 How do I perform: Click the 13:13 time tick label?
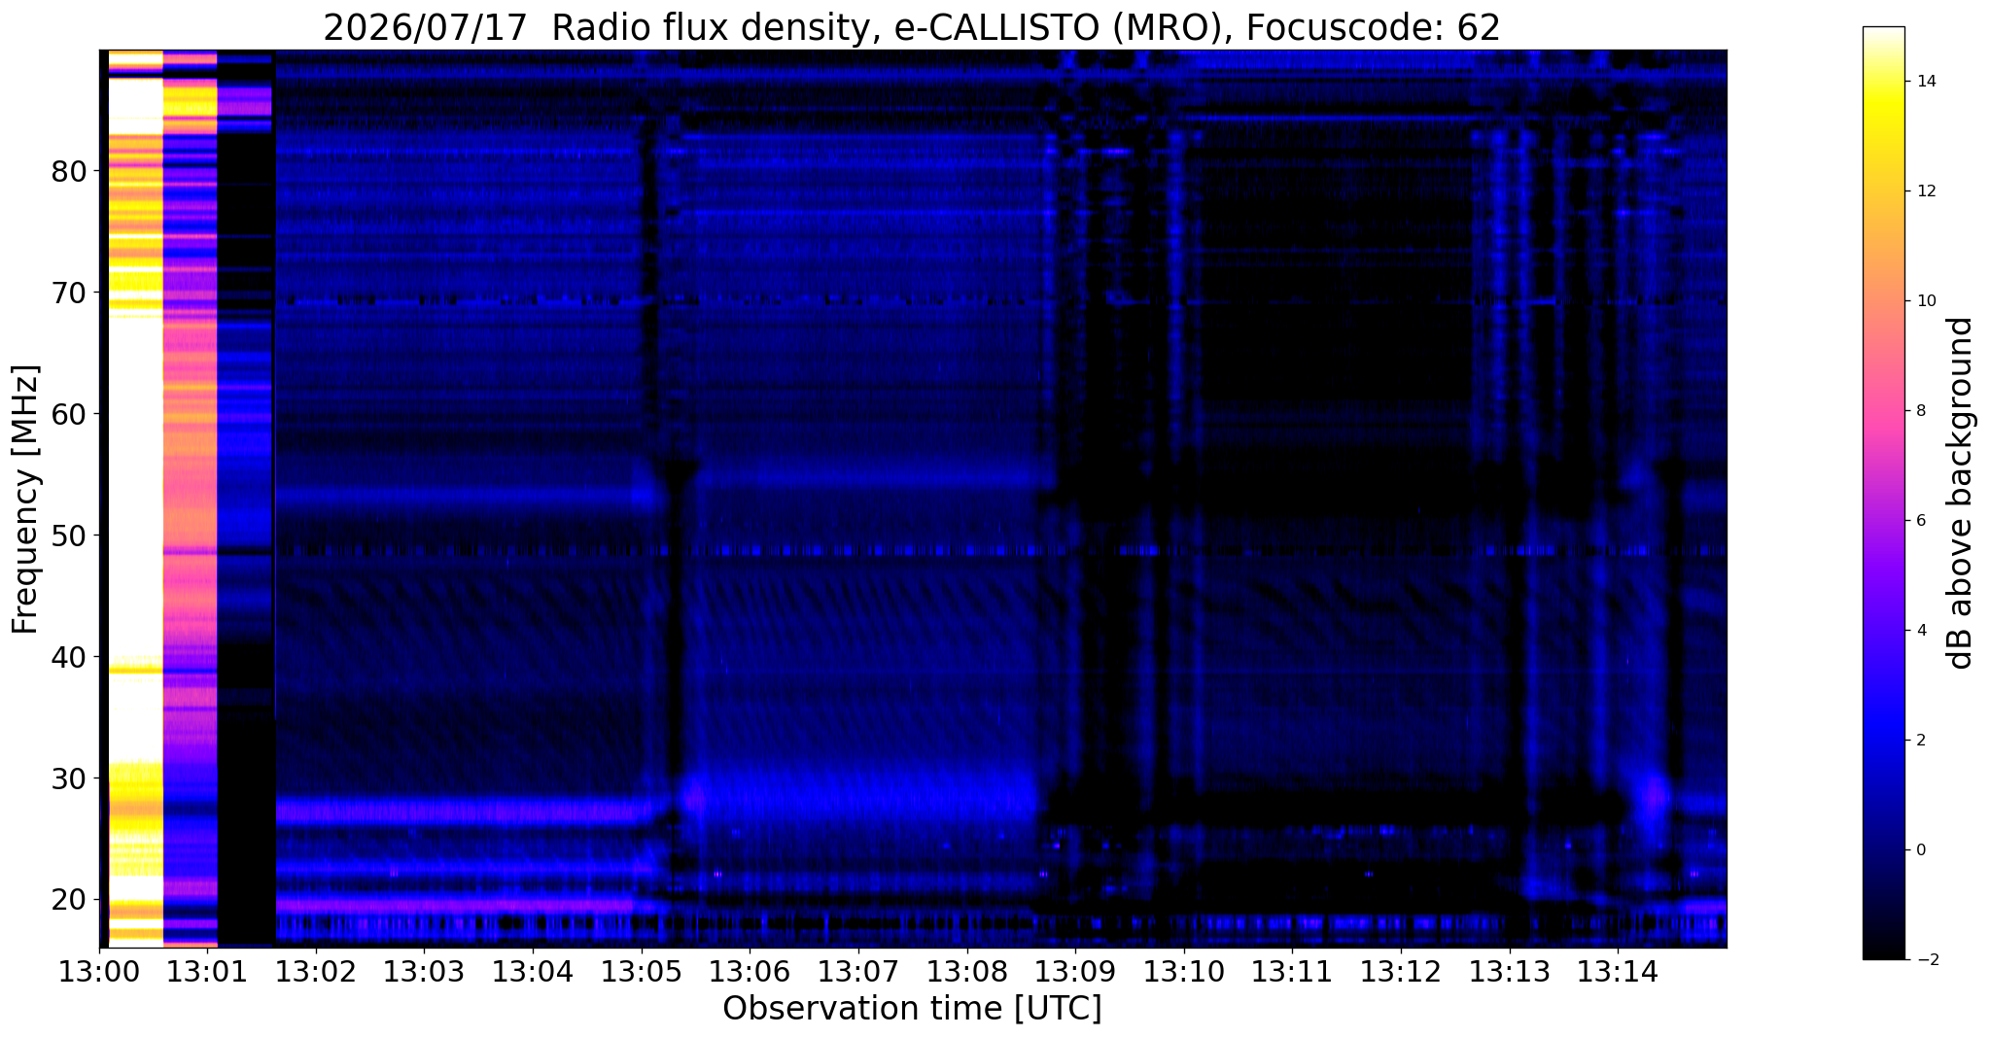[x=1510, y=971]
